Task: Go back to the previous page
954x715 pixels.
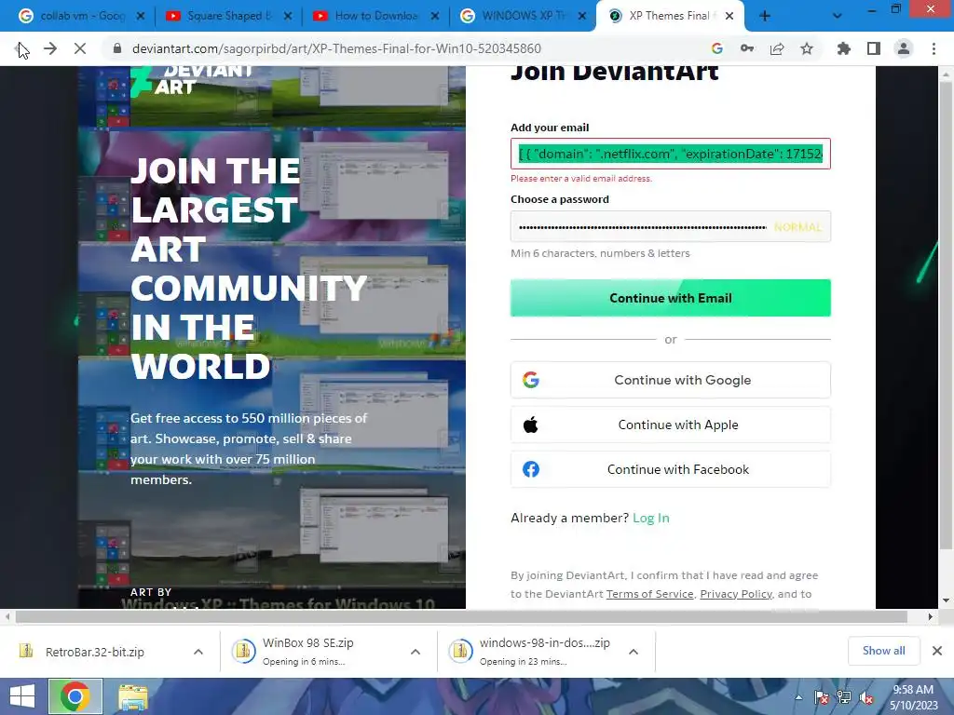Action: coord(20,48)
